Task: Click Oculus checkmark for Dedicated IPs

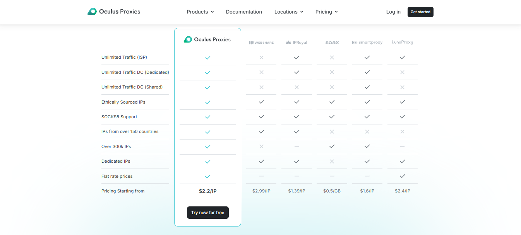Action: coord(207,162)
